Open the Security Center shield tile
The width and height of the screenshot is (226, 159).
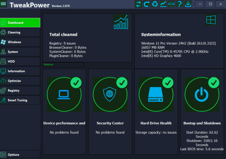[x=110, y=94]
